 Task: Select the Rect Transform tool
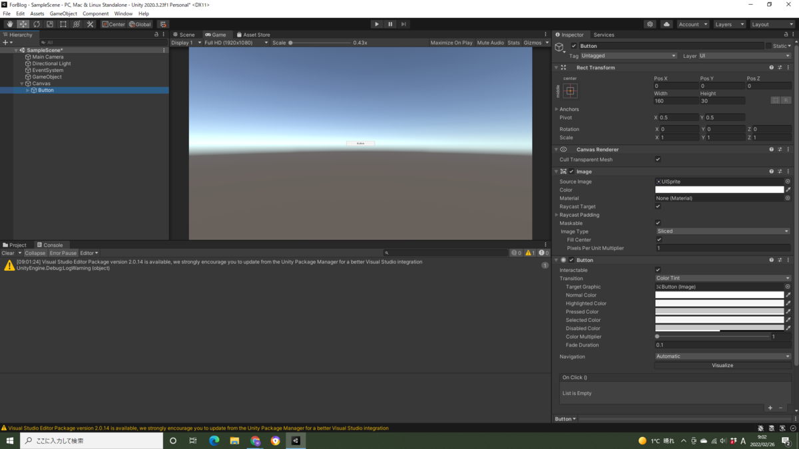(x=63, y=24)
